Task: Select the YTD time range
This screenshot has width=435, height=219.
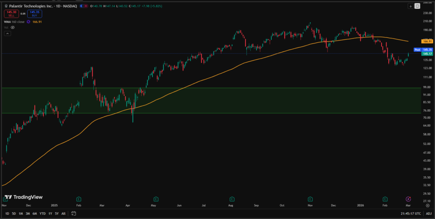Action: pos(42,213)
